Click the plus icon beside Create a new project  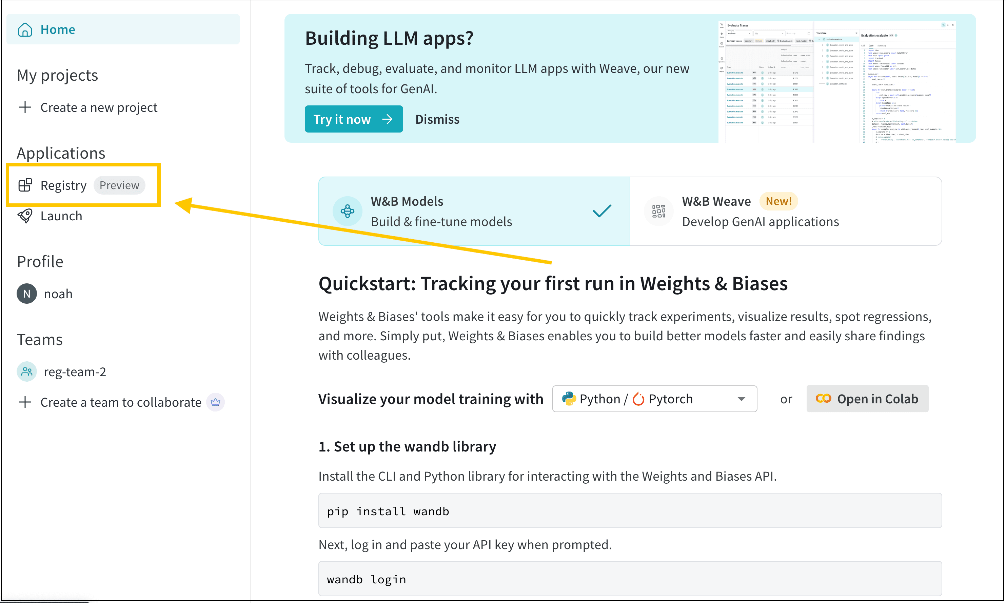(x=25, y=107)
